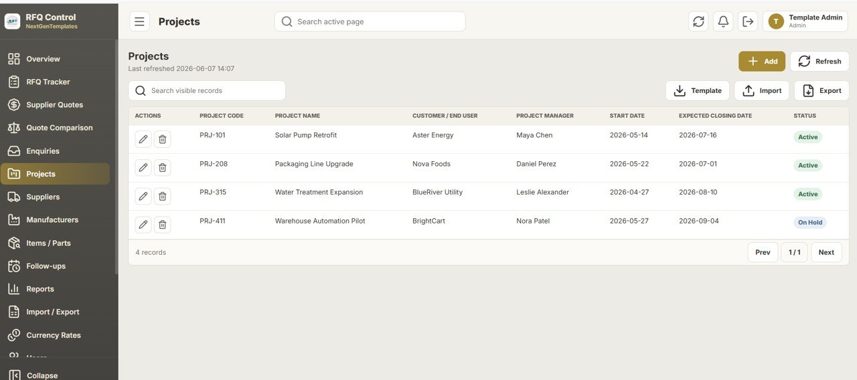Click the Currency Rates icon
857x380 pixels.
14,335
